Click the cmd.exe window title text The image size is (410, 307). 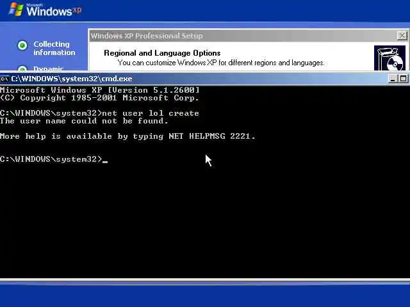72,79
